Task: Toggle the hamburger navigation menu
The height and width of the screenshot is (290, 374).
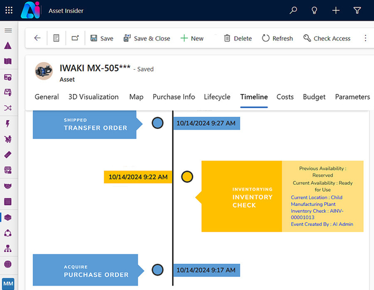Action: [8, 30]
